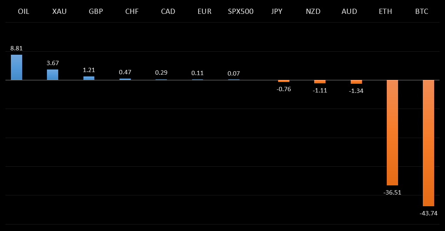Select the -36.51 data label
The width and height of the screenshot is (445, 231).
(x=392, y=192)
